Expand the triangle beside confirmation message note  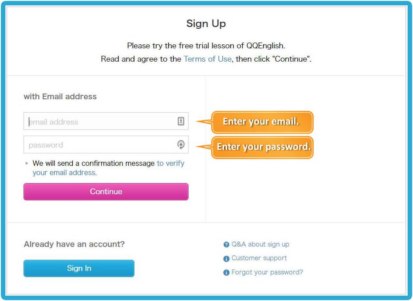pos(27,163)
